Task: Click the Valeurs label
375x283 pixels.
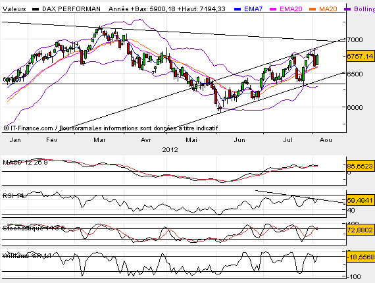Action: tap(14, 9)
